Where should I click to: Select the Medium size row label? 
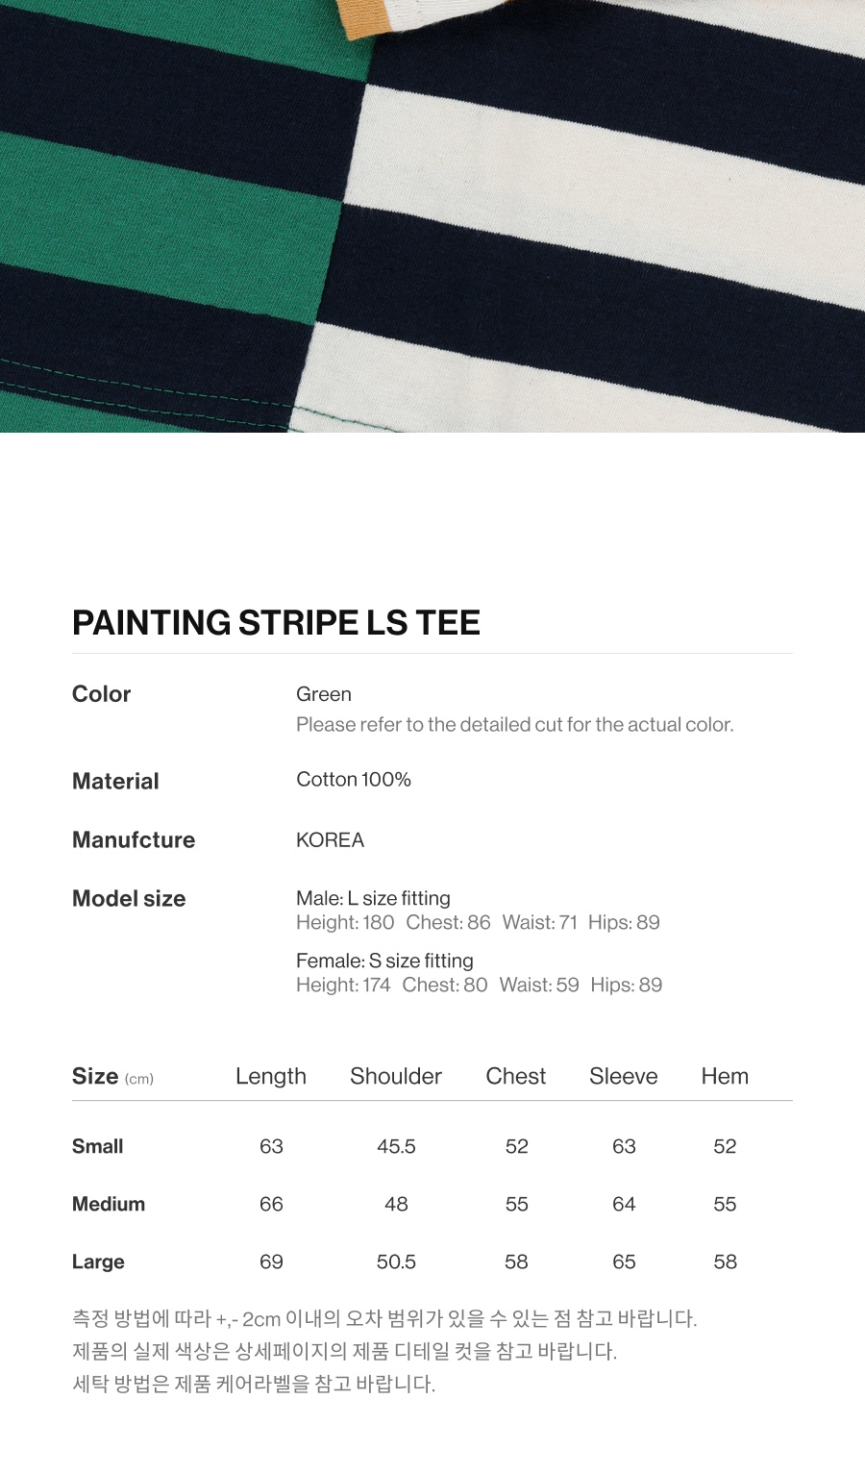point(109,1204)
